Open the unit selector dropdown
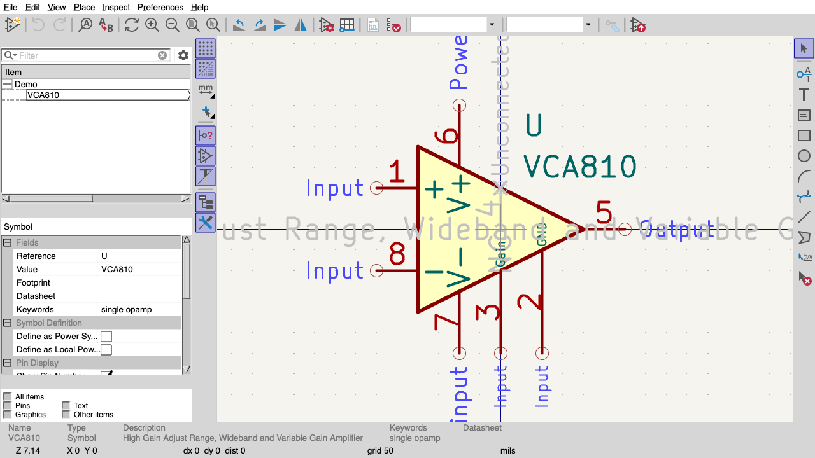815x458 pixels. pyautogui.click(x=492, y=25)
